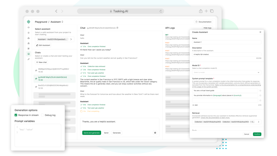This screenshot has height=156, width=277.
Task: Close the Create Assistant dialog with X
Action: (x=260, y=32)
